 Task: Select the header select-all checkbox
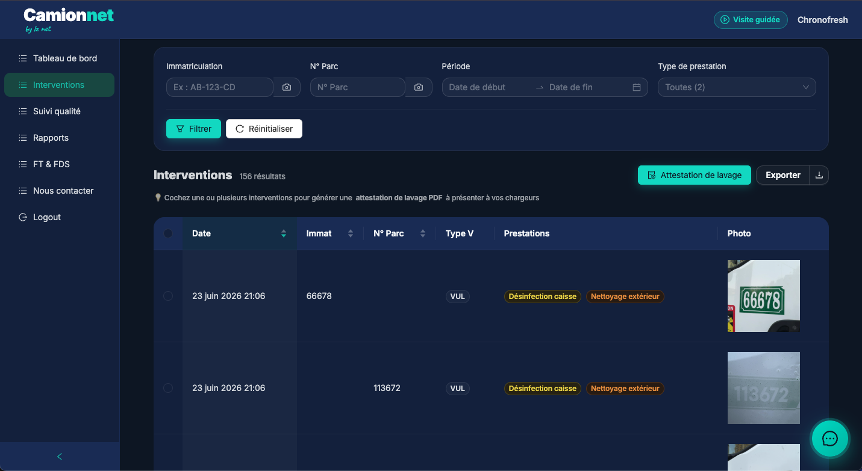click(x=168, y=233)
